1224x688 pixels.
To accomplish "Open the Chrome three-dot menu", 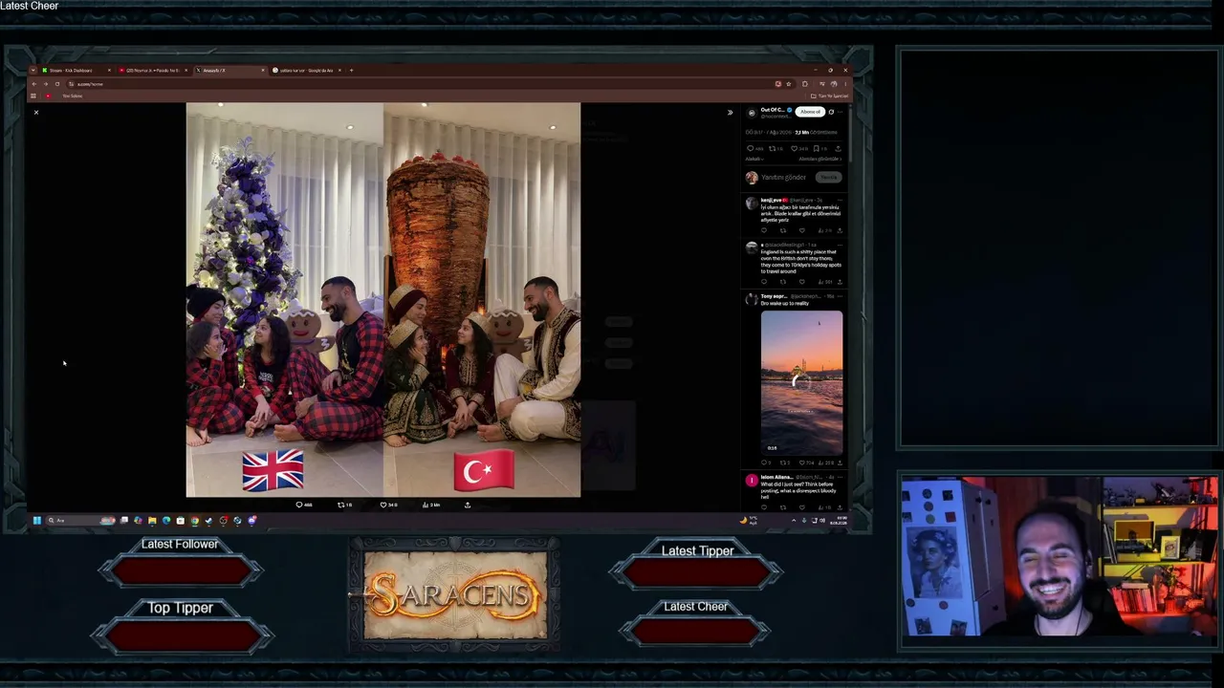I will point(845,84).
